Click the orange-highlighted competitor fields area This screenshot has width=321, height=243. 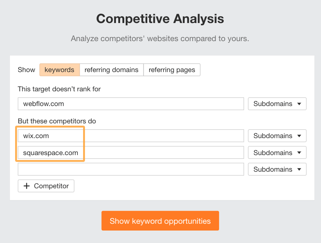(x=51, y=144)
